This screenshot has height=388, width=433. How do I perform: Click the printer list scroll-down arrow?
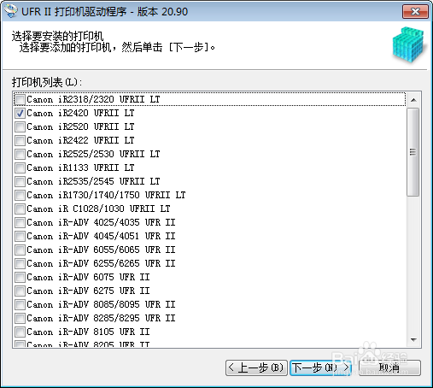[x=414, y=339]
